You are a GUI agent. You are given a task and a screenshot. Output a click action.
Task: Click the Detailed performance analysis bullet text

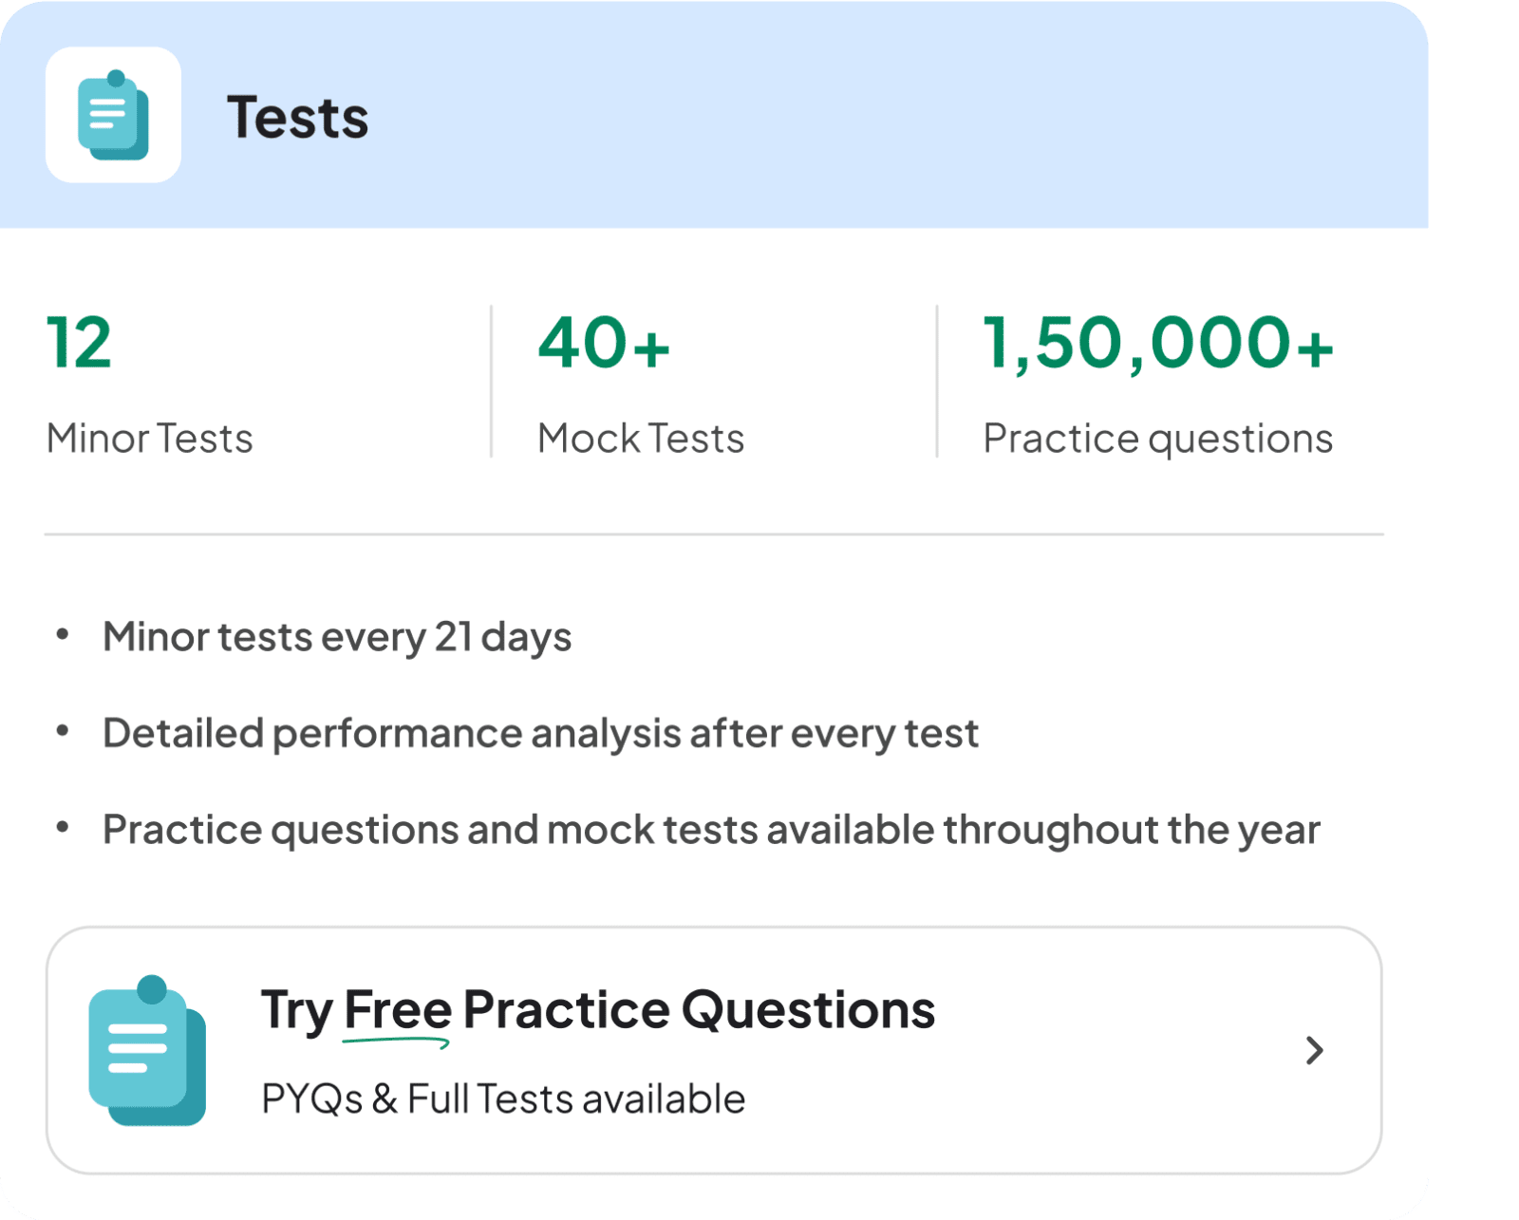pyautogui.click(x=540, y=734)
